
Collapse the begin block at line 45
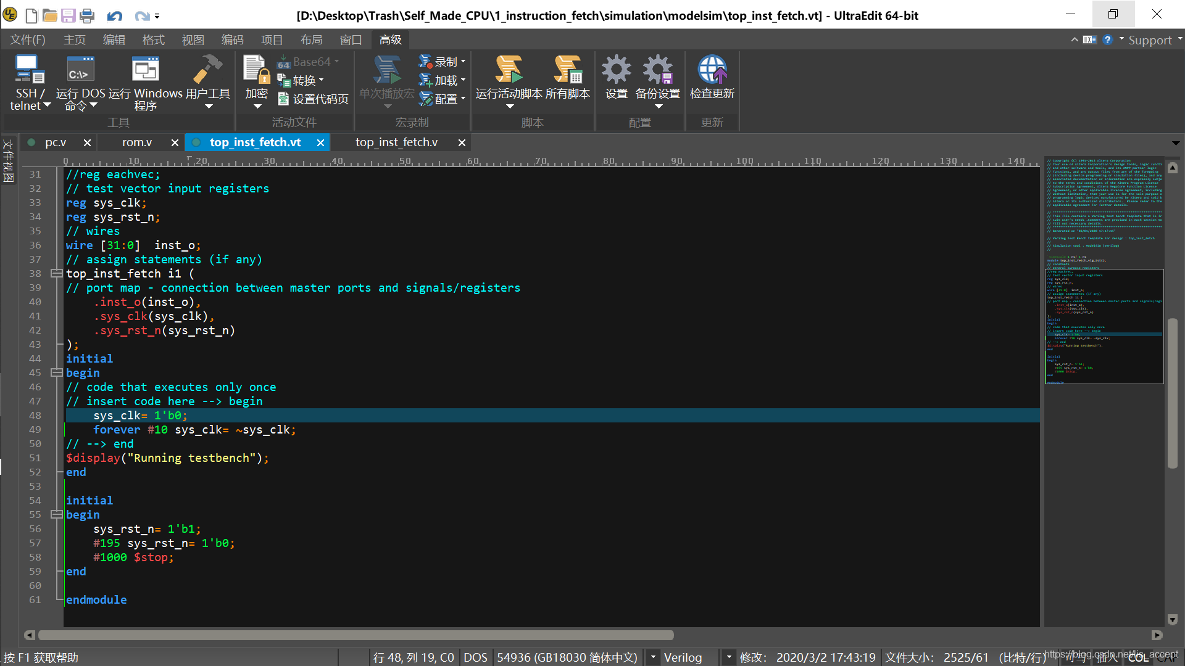pos(56,372)
